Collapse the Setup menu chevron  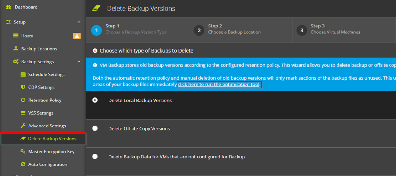tap(79, 22)
